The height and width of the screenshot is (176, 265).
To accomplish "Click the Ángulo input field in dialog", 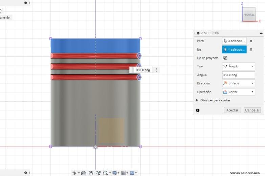I will 238,75.
